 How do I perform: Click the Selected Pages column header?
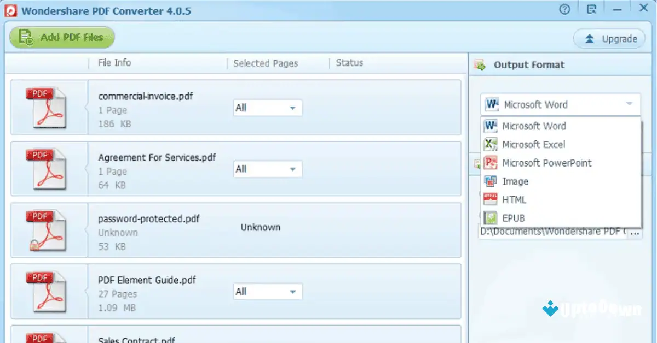click(x=265, y=63)
